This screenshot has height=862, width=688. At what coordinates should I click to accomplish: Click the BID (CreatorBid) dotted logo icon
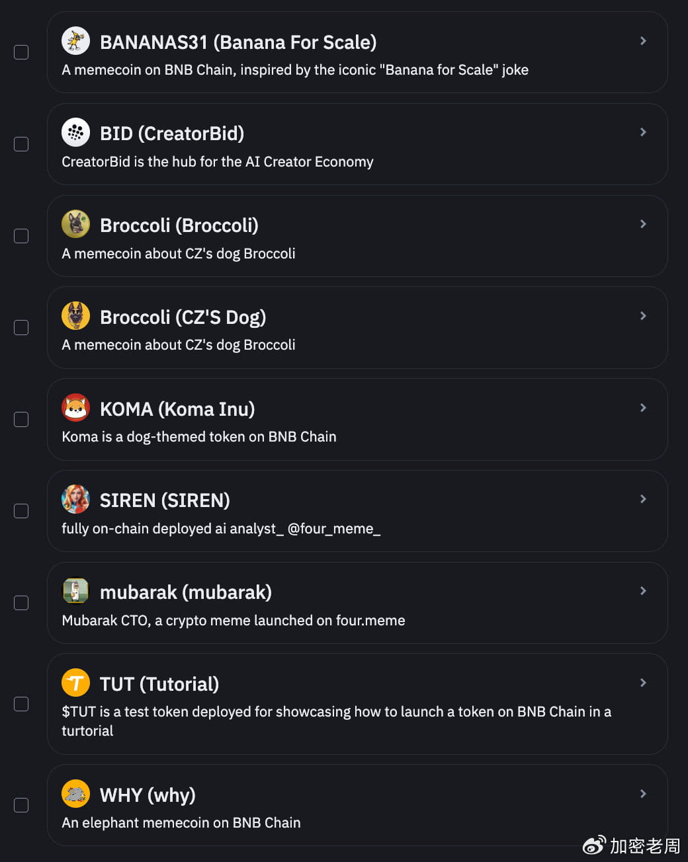pyautogui.click(x=75, y=132)
